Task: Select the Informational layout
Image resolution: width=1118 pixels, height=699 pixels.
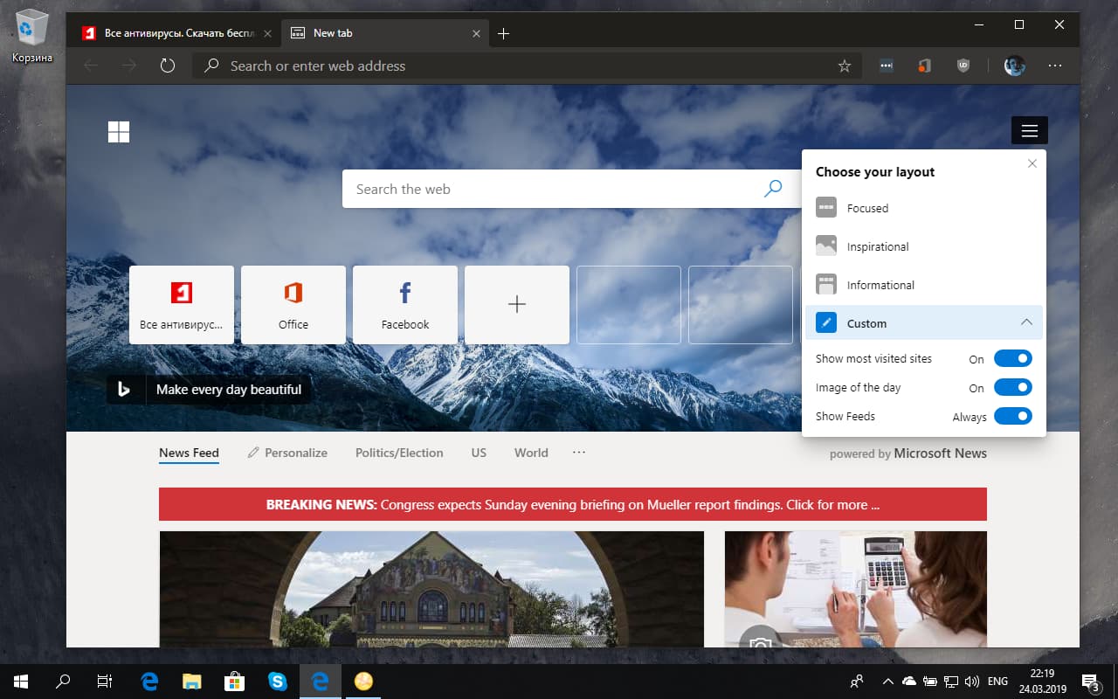Action: point(925,285)
